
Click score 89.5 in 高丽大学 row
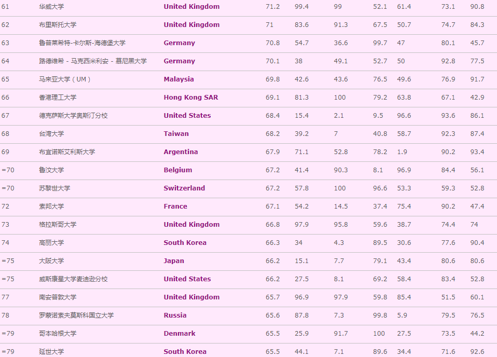click(x=380, y=242)
